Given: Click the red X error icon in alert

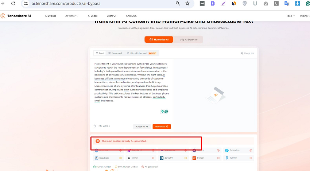Looking at the screenshot, I should 98,141.
